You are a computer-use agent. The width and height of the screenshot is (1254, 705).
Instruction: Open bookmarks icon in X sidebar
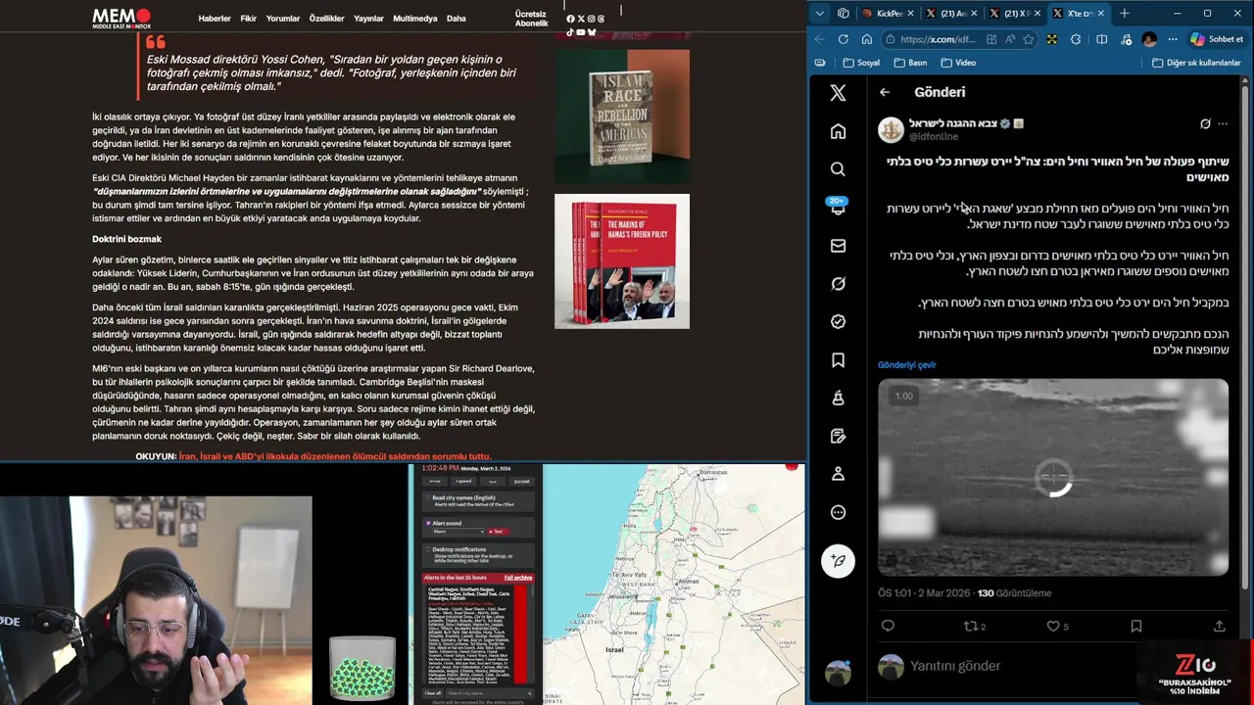[x=838, y=360]
